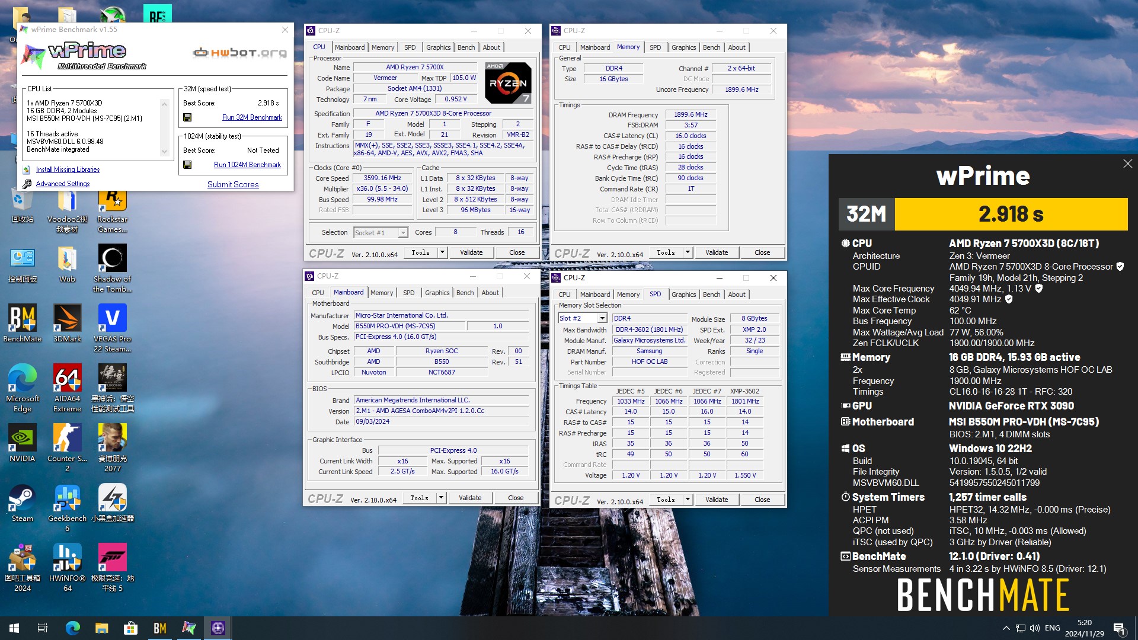Image resolution: width=1138 pixels, height=640 pixels.
Task: Click the ENG language indicator
Action: tap(1053, 628)
